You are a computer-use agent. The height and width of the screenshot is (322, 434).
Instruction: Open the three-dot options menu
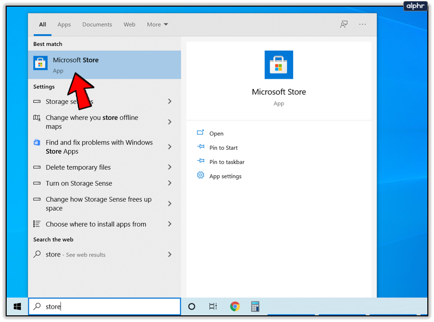(x=363, y=25)
